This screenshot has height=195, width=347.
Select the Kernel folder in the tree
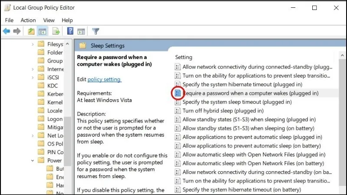tap(55, 102)
